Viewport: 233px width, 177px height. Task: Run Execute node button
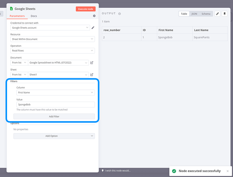pos(85,9)
